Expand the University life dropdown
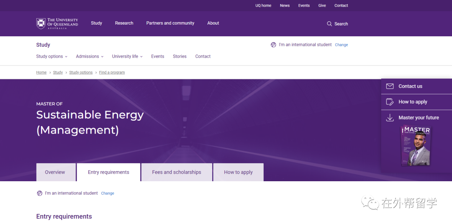This screenshot has height=223, width=452. pos(127,56)
